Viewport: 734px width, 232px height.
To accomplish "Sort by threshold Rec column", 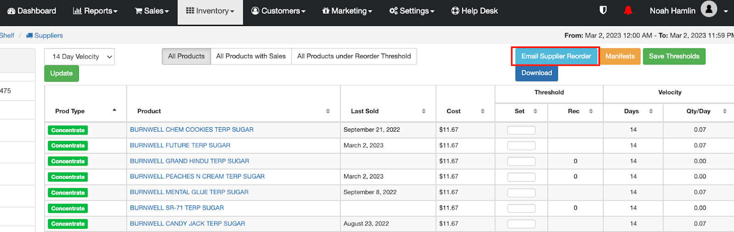I will point(576,111).
